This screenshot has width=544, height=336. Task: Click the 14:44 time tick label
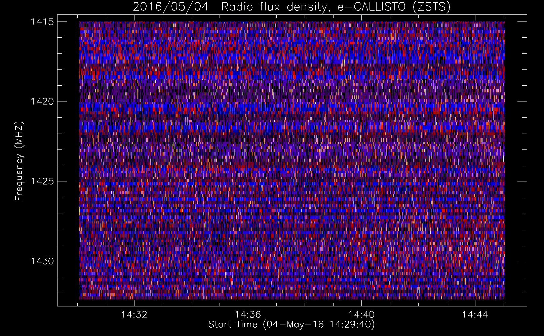point(475,315)
